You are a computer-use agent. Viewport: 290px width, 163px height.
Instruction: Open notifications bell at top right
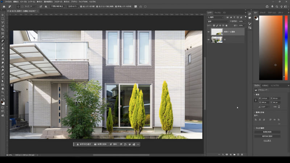coord(272,7)
